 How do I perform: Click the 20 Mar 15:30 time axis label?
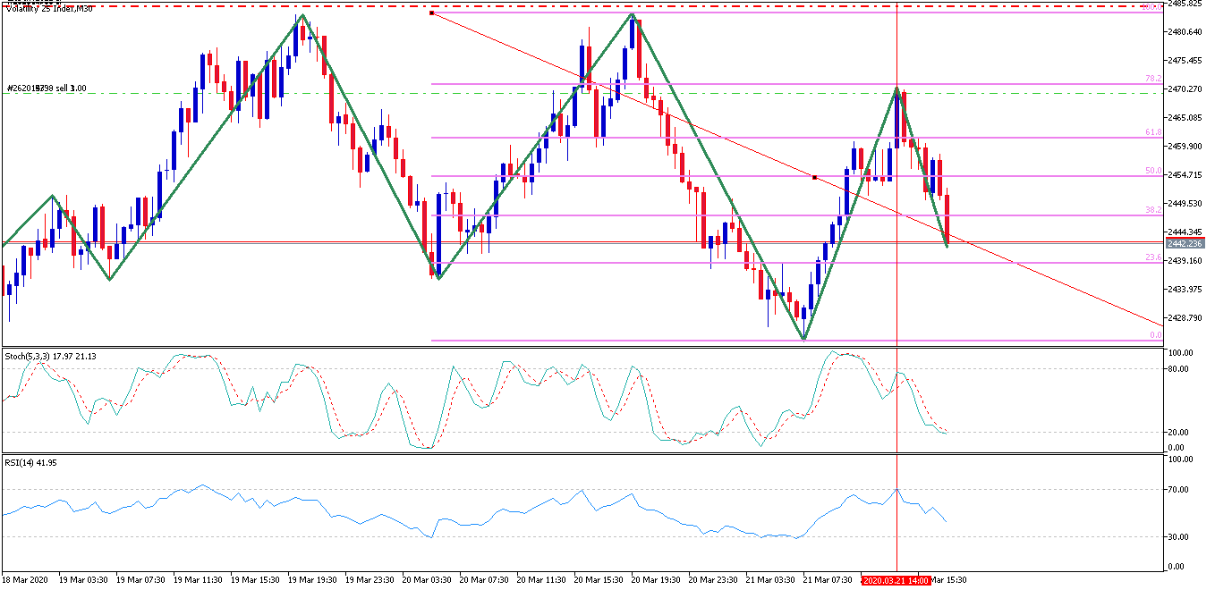tap(599, 580)
